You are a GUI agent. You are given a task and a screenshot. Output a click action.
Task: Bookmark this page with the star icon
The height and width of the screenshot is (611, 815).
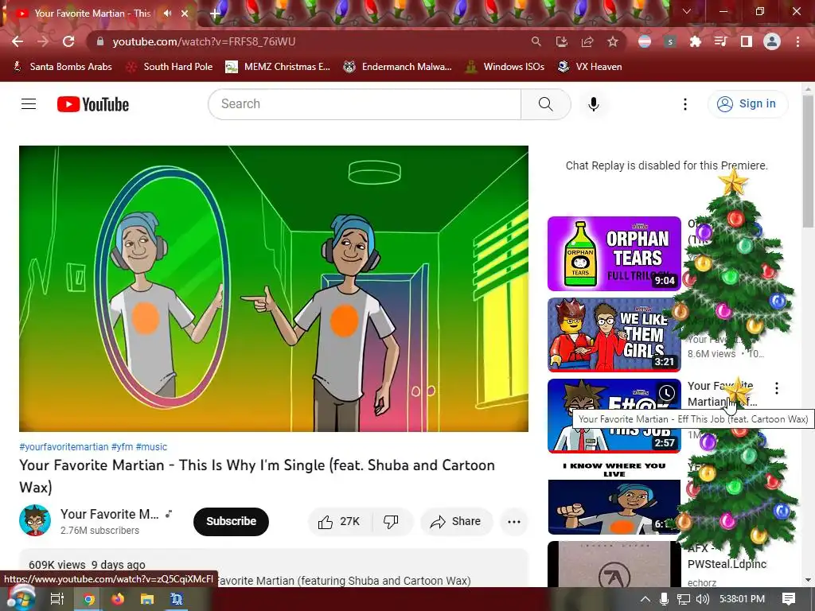(x=613, y=41)
